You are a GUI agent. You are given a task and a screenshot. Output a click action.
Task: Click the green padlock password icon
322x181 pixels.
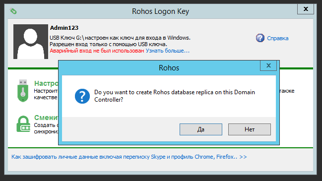23,124
